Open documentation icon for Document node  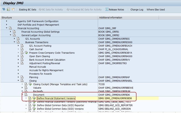tap(26, 95)
